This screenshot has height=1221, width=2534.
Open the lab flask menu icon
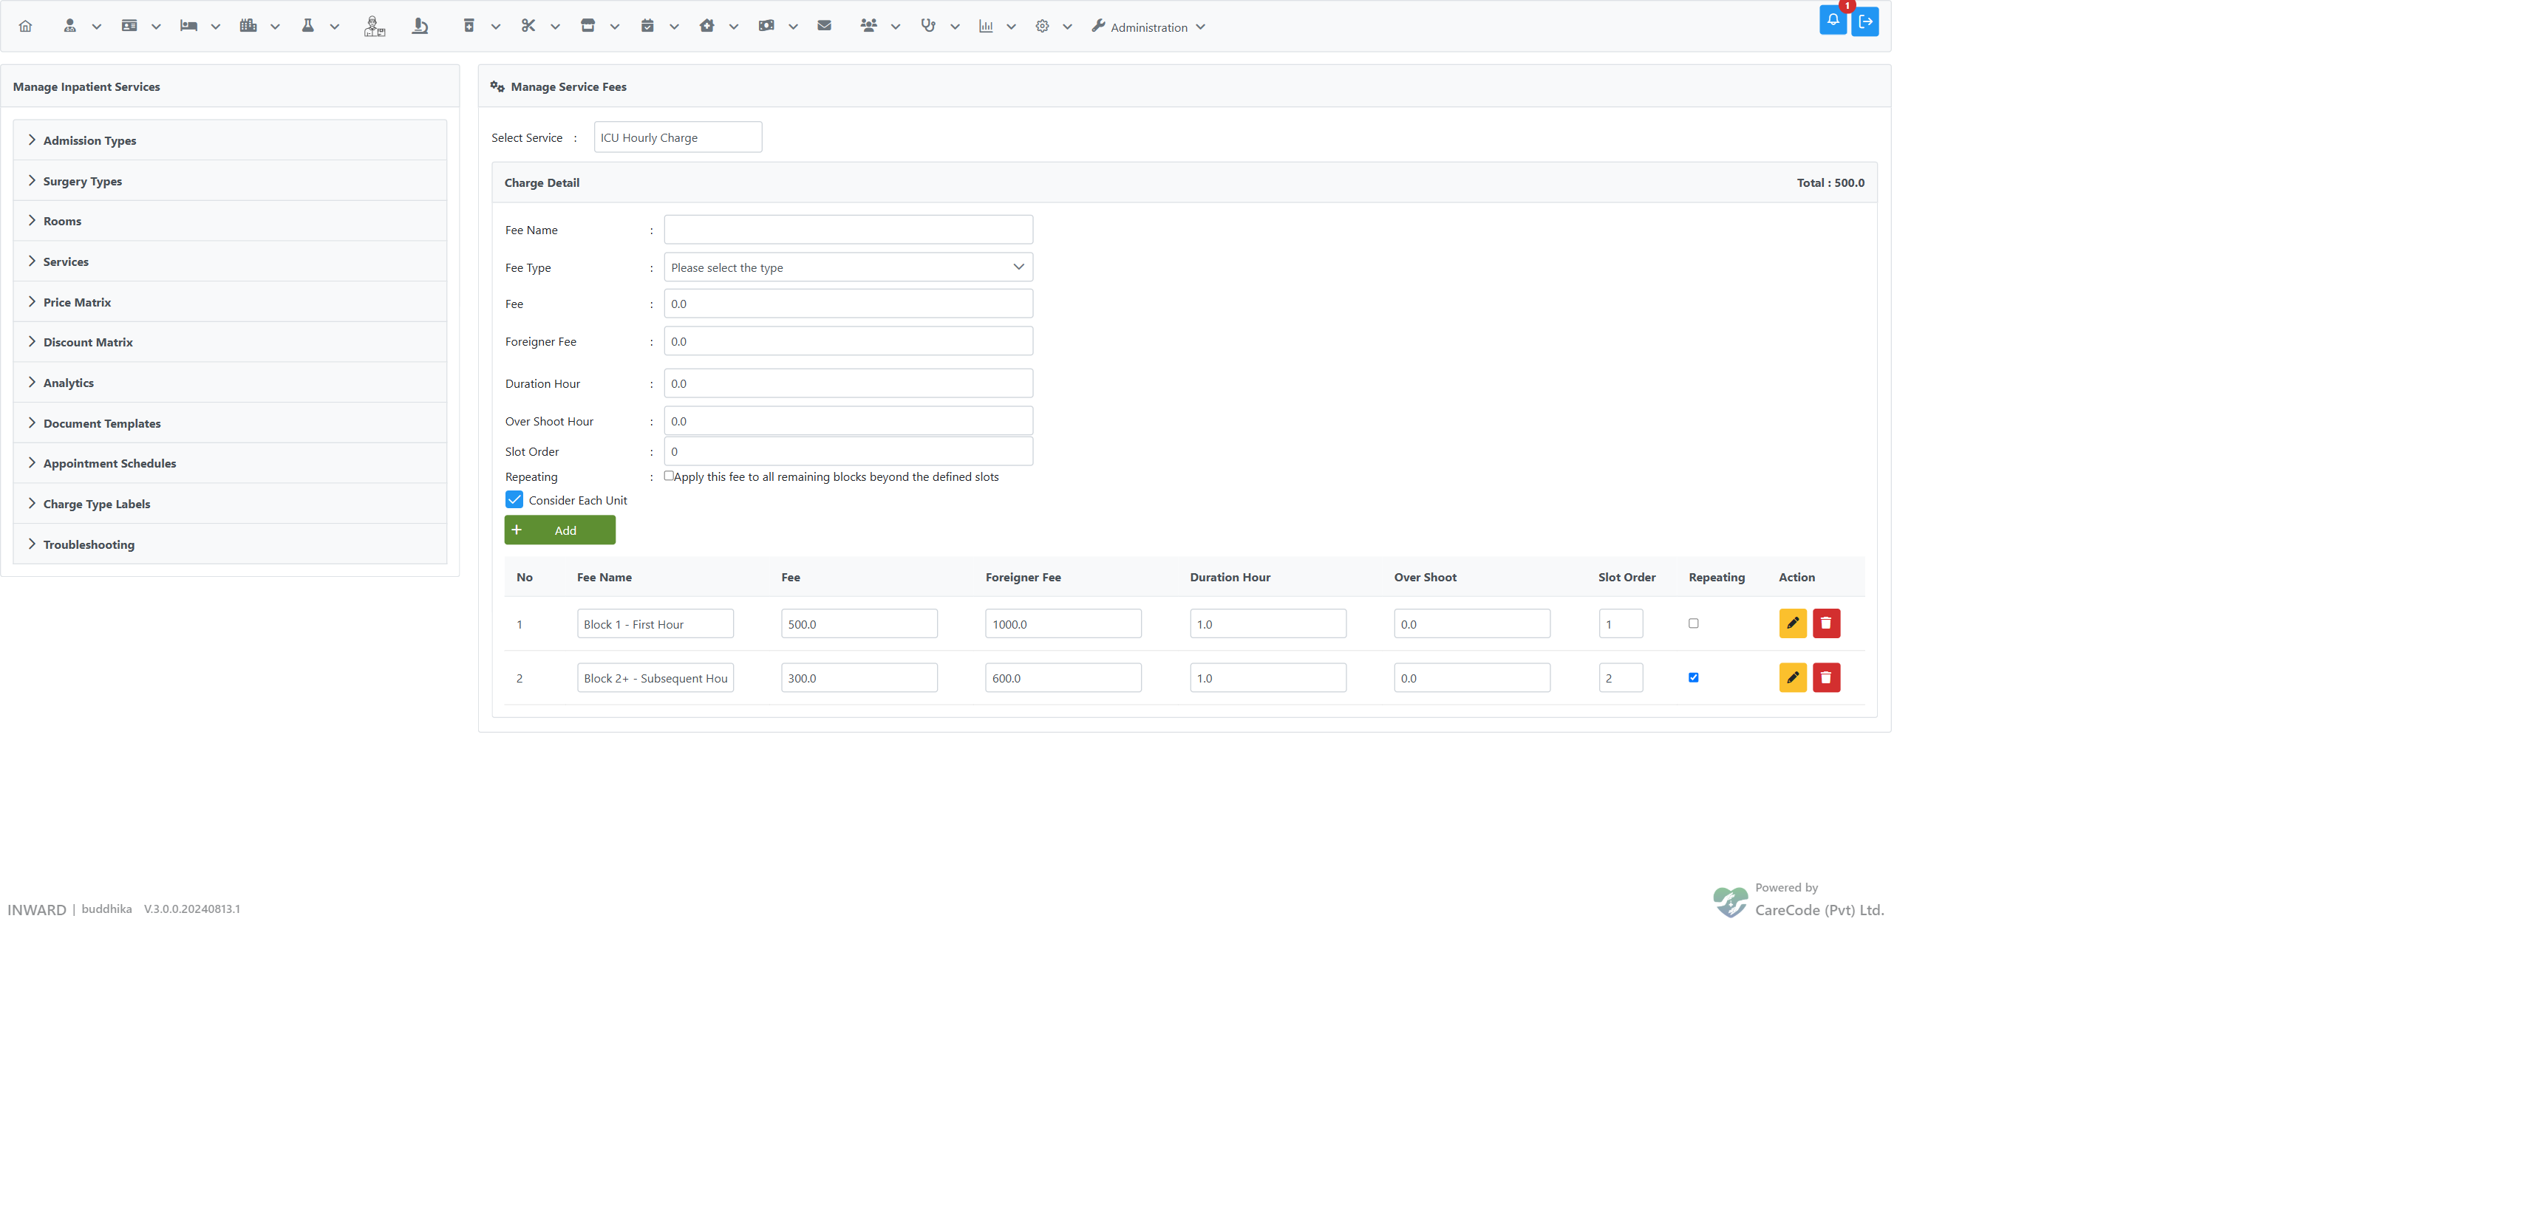[308, 27]
